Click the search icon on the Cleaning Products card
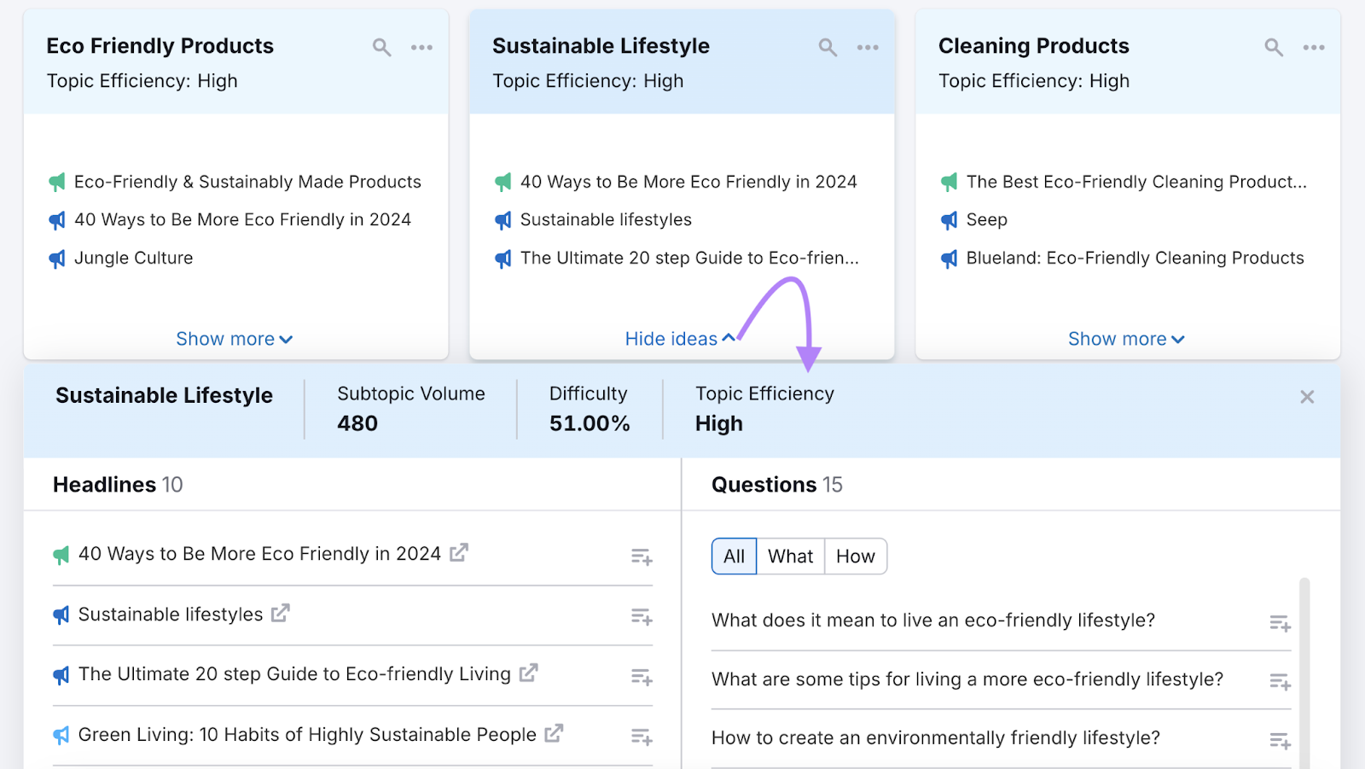 [1273, 47]
